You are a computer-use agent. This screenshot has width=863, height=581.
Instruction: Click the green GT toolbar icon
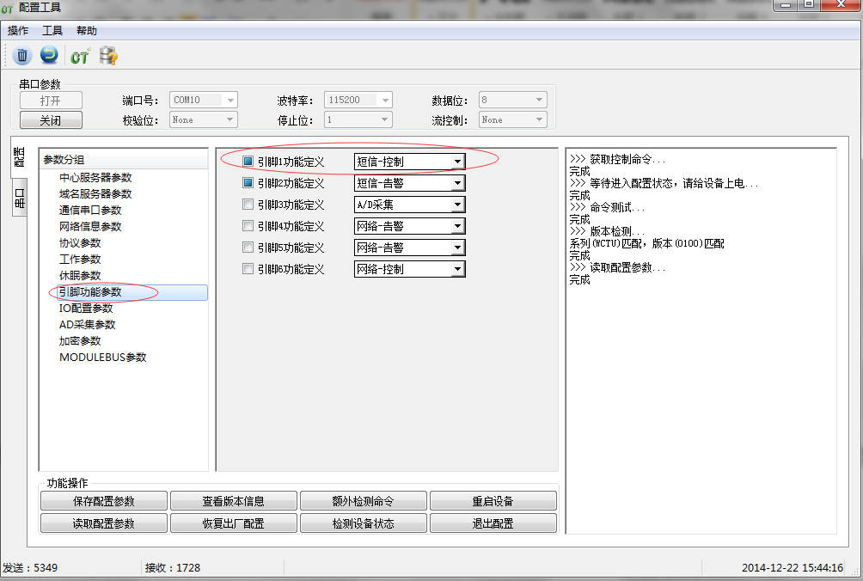click(79, 56)
